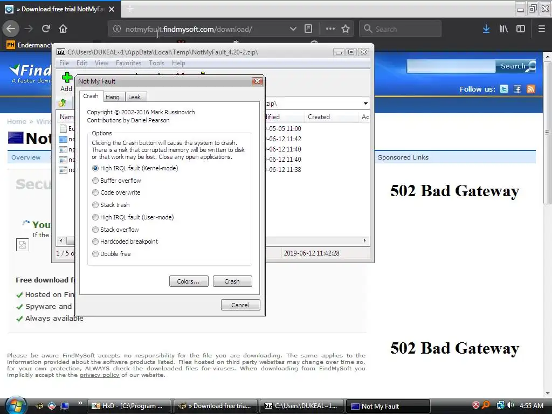
Task: Go back in Firefox with the back arrow
Action: 11,29
